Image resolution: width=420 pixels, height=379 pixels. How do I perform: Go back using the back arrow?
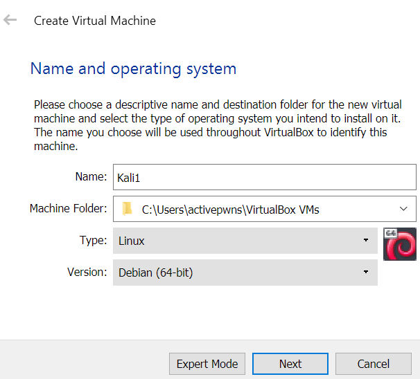pos(10,20)
